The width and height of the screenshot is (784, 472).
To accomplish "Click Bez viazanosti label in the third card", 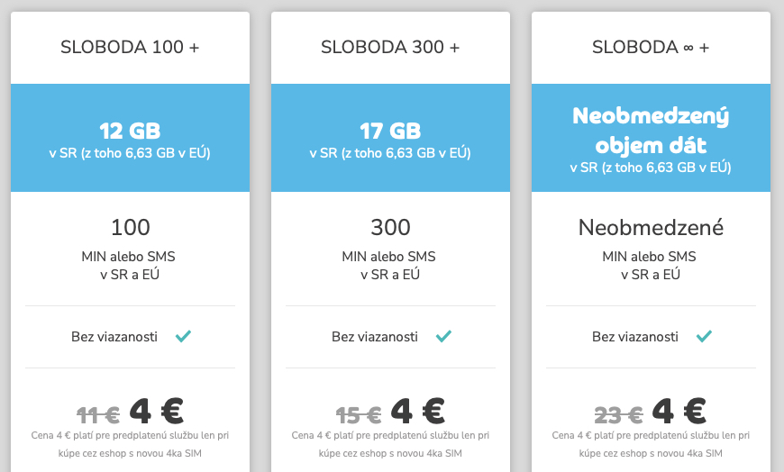I will pyautogui.click(x=635, y=337).
